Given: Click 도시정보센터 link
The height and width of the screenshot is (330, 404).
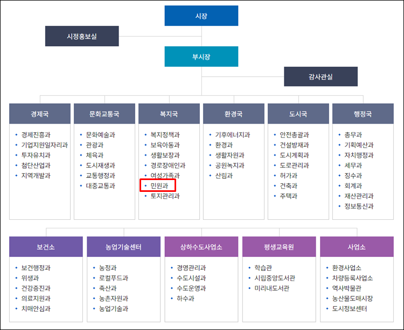Looking at the screenshot, I should coord(350,309).
